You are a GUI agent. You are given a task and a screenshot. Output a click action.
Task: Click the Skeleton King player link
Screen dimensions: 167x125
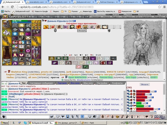[19, 72]
